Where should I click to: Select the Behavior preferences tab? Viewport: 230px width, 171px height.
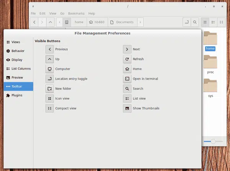pos(18,51)
